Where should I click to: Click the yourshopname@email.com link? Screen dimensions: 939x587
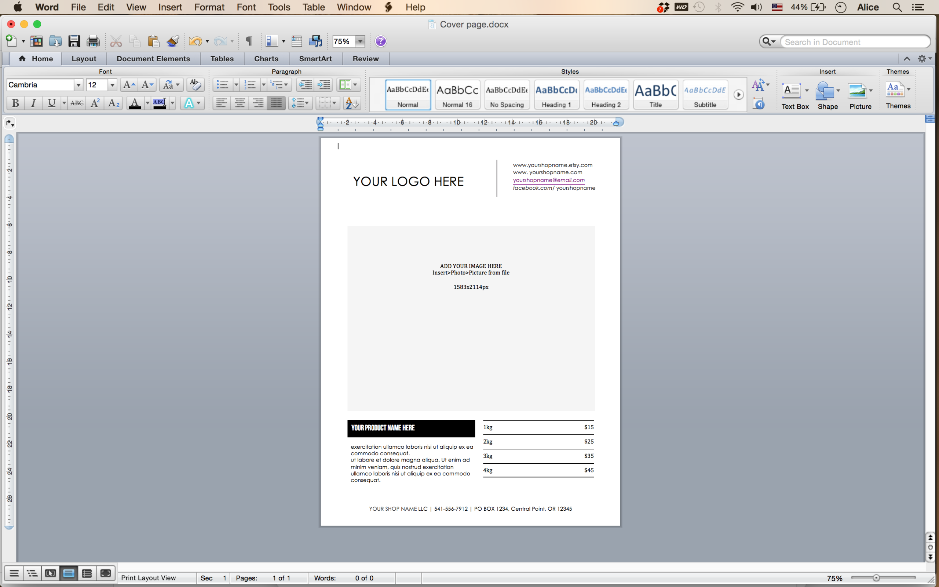click(x=549, y=180)
